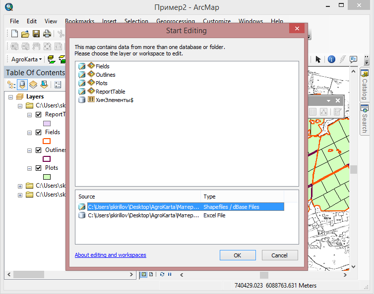The width and height of the screenshot is (374, 294).
Task: List By Drawing Order in Table Of Contents
Action: tap(11, 85)
